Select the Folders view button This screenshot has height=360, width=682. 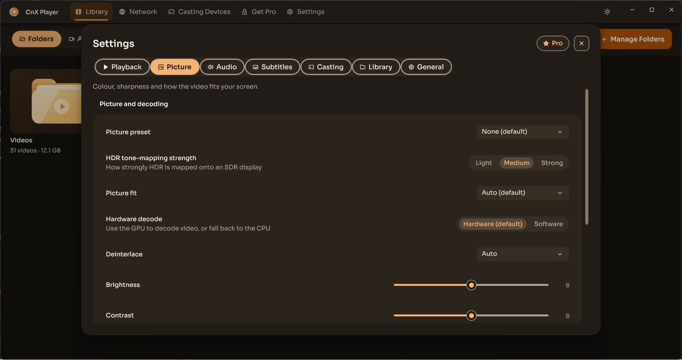tap(37, 39)
